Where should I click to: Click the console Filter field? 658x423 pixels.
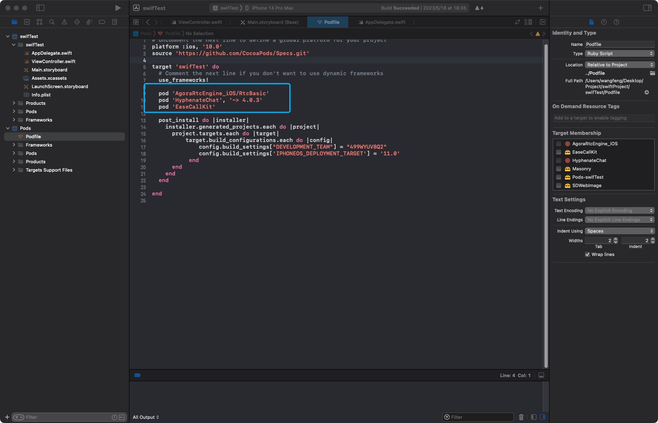478,417
